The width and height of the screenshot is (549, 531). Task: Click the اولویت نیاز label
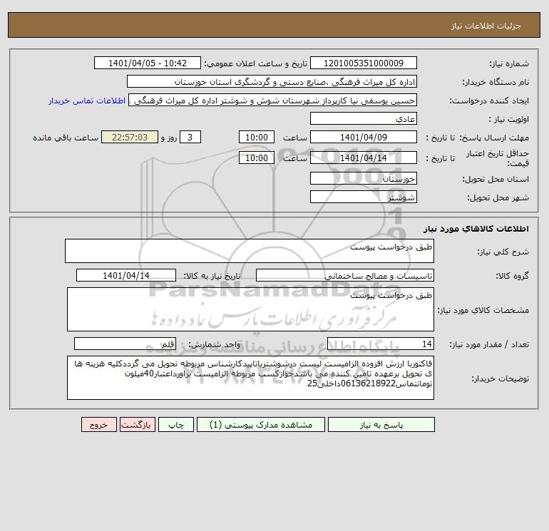(509, 119)
